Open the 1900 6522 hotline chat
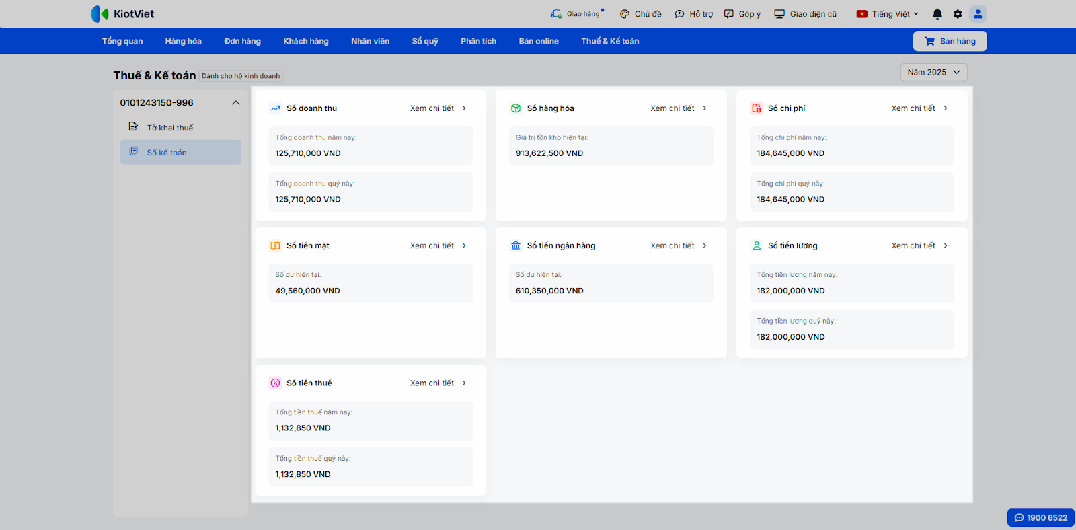Image resolution: width=1076 pixels, height=530 pixels. (1040, 517)
